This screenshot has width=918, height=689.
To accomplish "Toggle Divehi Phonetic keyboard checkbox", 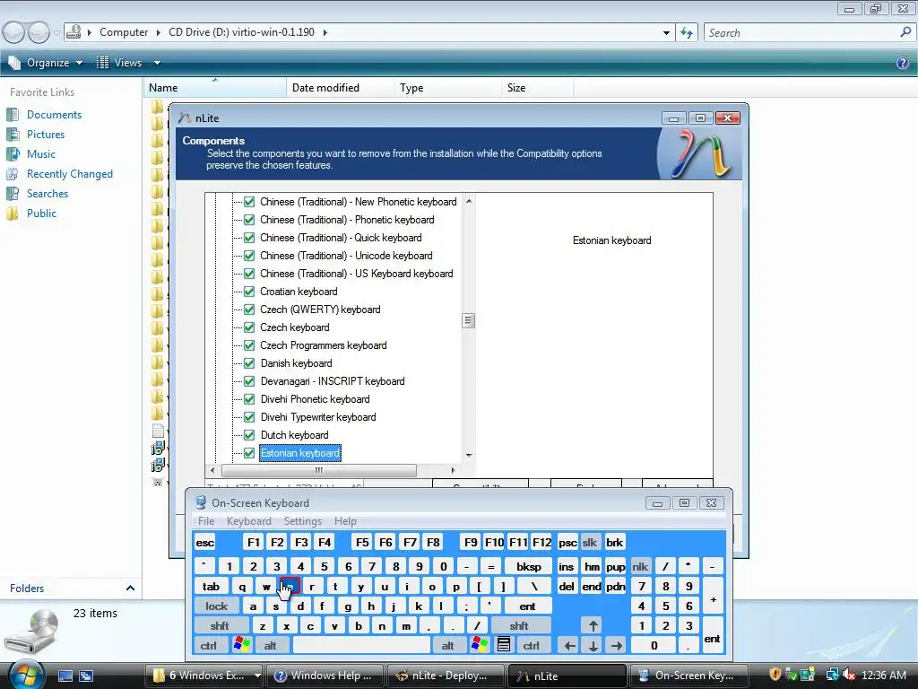I will 249,399.
